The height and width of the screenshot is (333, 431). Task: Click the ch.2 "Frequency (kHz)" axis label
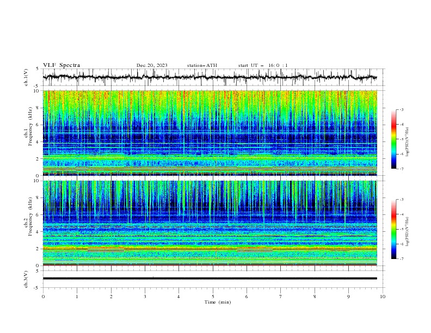[x=30, y=217]
